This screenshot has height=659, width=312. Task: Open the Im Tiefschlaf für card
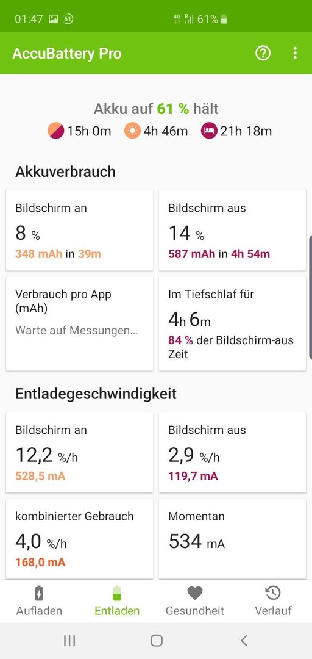[x=232, y=323]
